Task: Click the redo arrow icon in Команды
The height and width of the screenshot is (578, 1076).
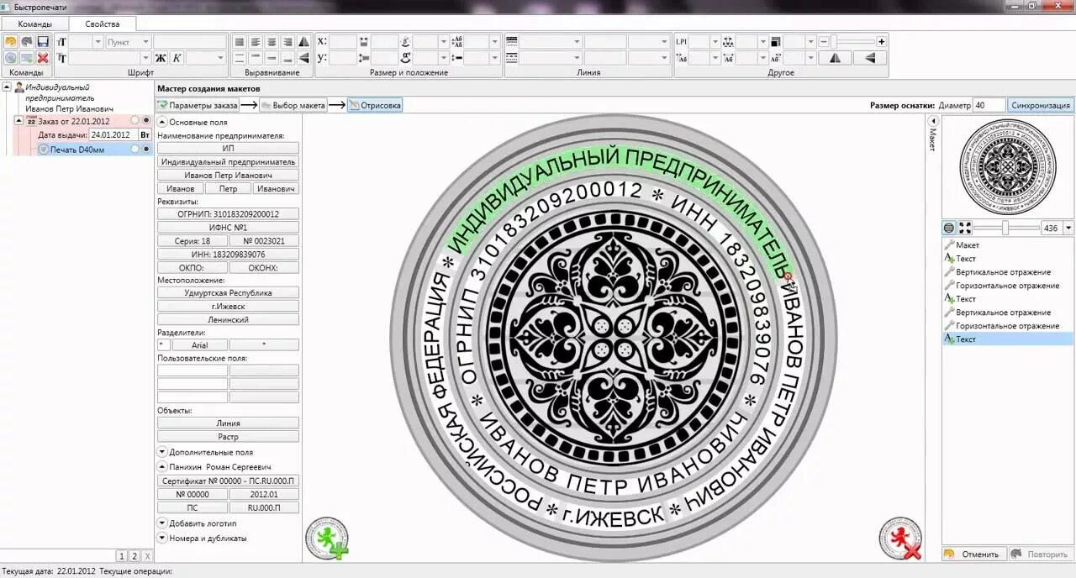Action: tap(27, 41)
